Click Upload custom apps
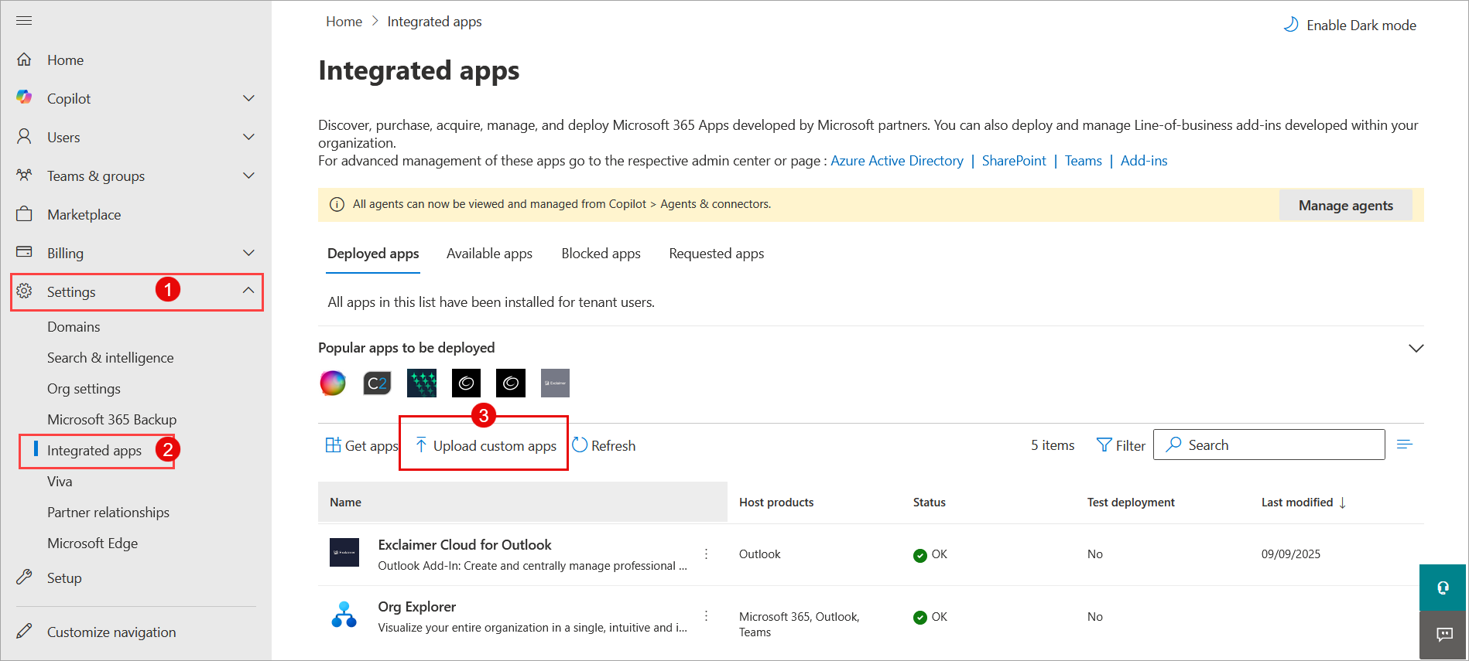The height and width of the screenshot is (661, 1469). (x=485, y=445)
